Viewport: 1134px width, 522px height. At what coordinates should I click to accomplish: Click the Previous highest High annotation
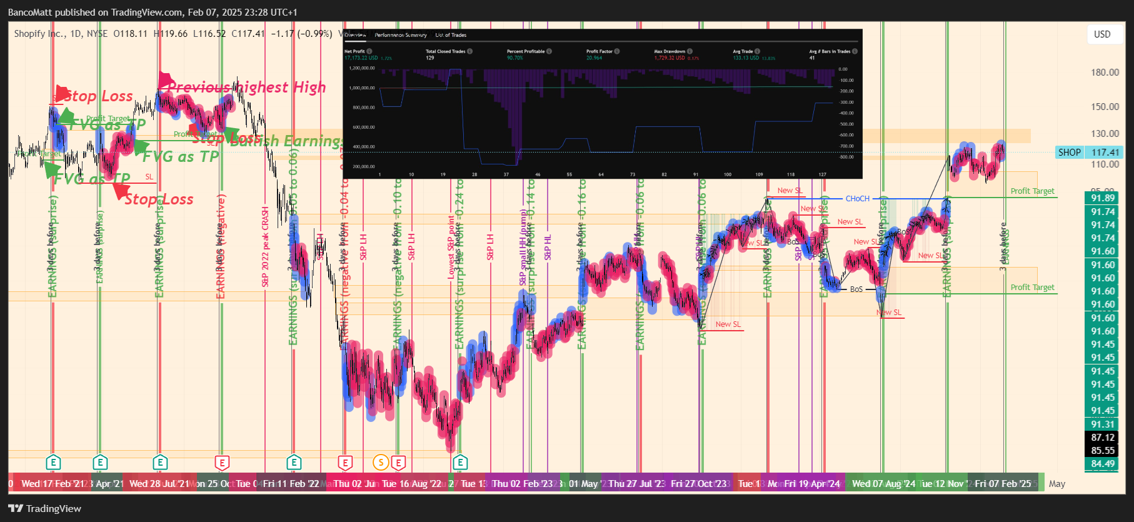pyautogui.click(x=247, y=88)
